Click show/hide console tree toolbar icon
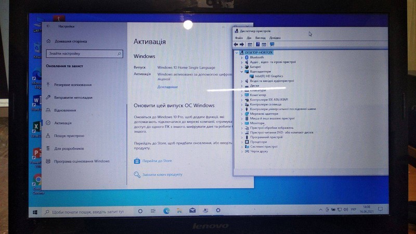Viewport: 416px width, 234px height. [250, 44]
